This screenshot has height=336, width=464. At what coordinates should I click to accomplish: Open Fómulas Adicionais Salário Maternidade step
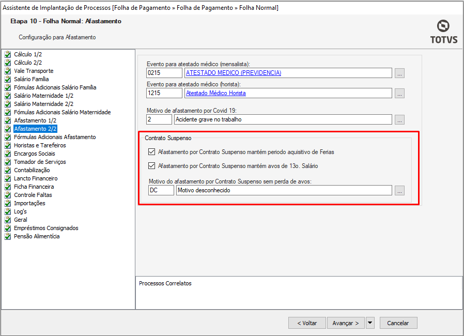point(63,112)
